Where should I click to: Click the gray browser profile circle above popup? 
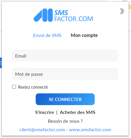[x=125, y=1]
